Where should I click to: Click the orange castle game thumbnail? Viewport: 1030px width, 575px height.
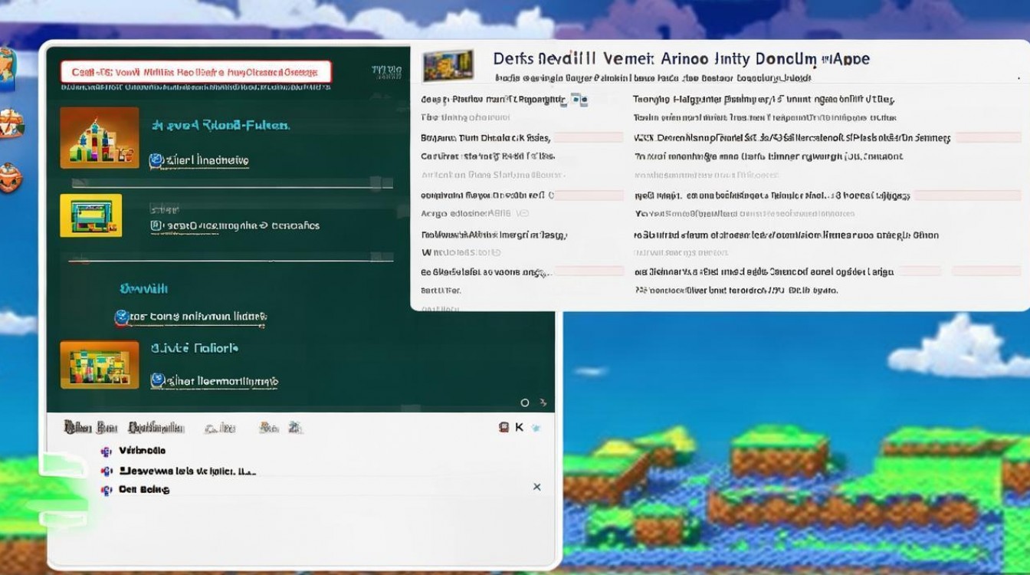99,138
